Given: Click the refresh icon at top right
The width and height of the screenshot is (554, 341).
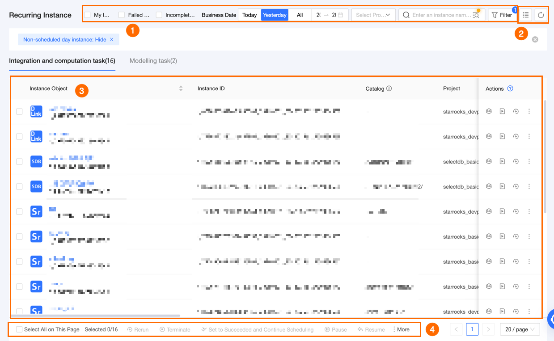Looking at the screenshot, I should point(541,15).
